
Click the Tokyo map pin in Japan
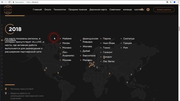(x=140, y=69)
